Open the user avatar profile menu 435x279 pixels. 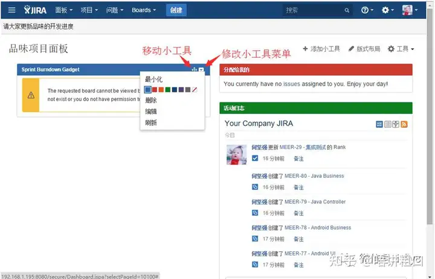pyautogui.click(x=410, y=10)
